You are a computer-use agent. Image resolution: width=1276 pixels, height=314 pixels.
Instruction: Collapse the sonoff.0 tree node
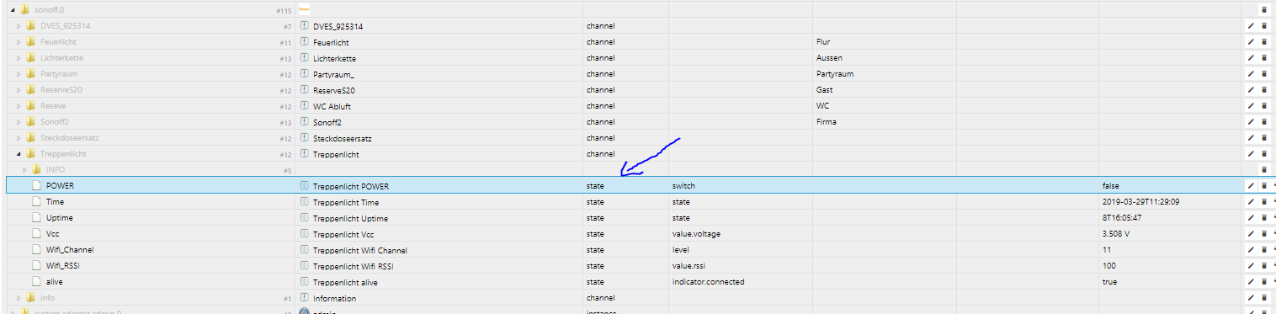12,10
